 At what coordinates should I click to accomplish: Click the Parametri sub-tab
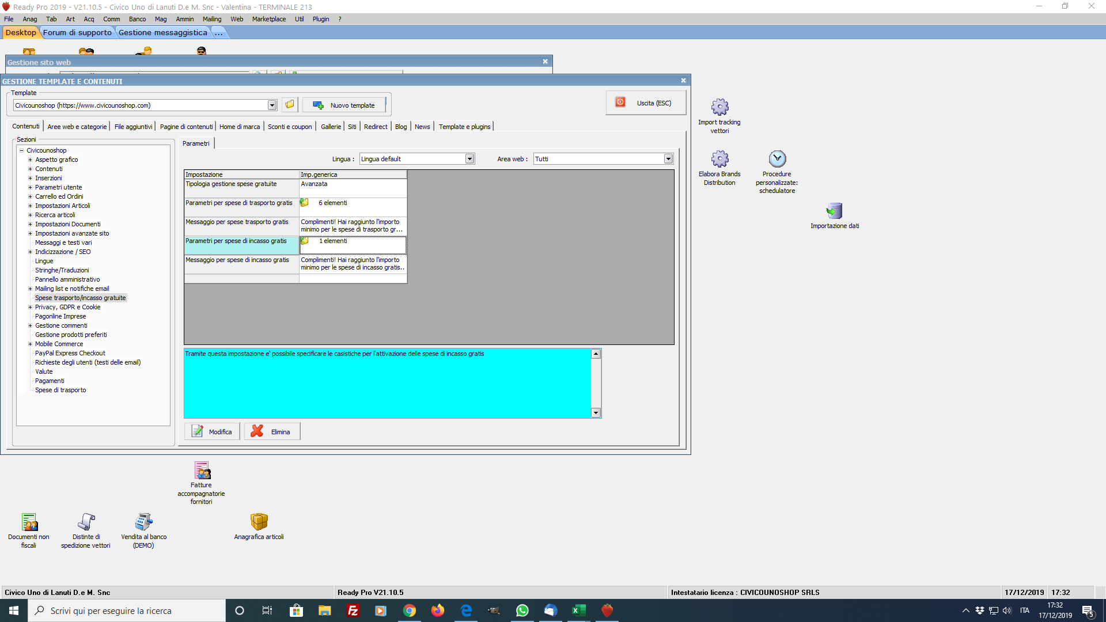coord(196,143)
